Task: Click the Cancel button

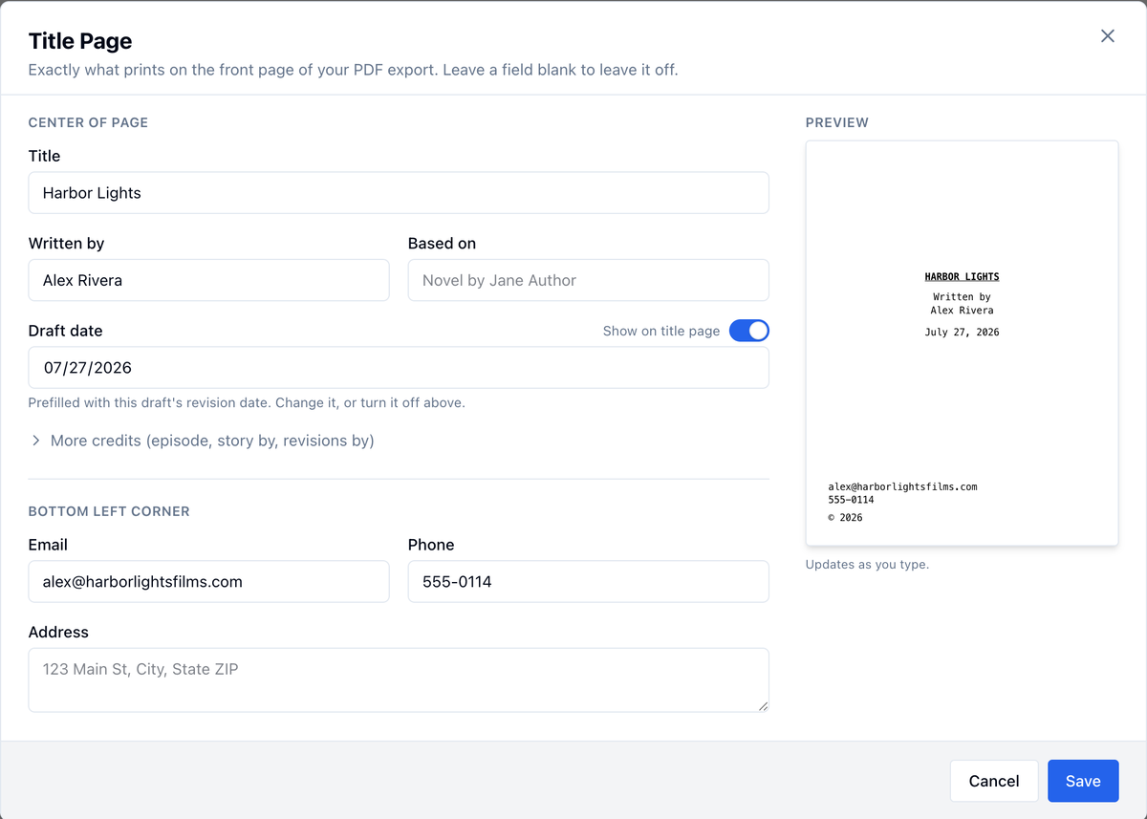Action: (x=994, y=781)
